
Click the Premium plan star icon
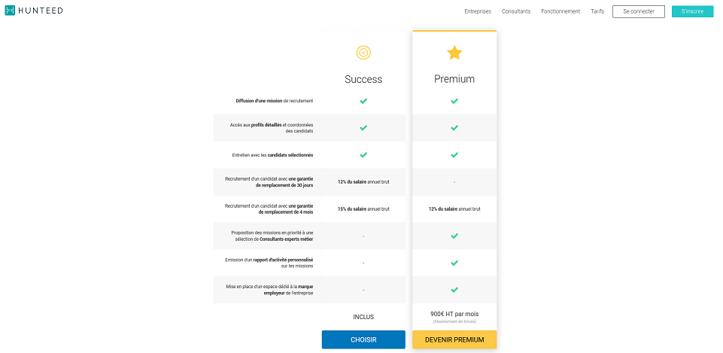(454, 53)
